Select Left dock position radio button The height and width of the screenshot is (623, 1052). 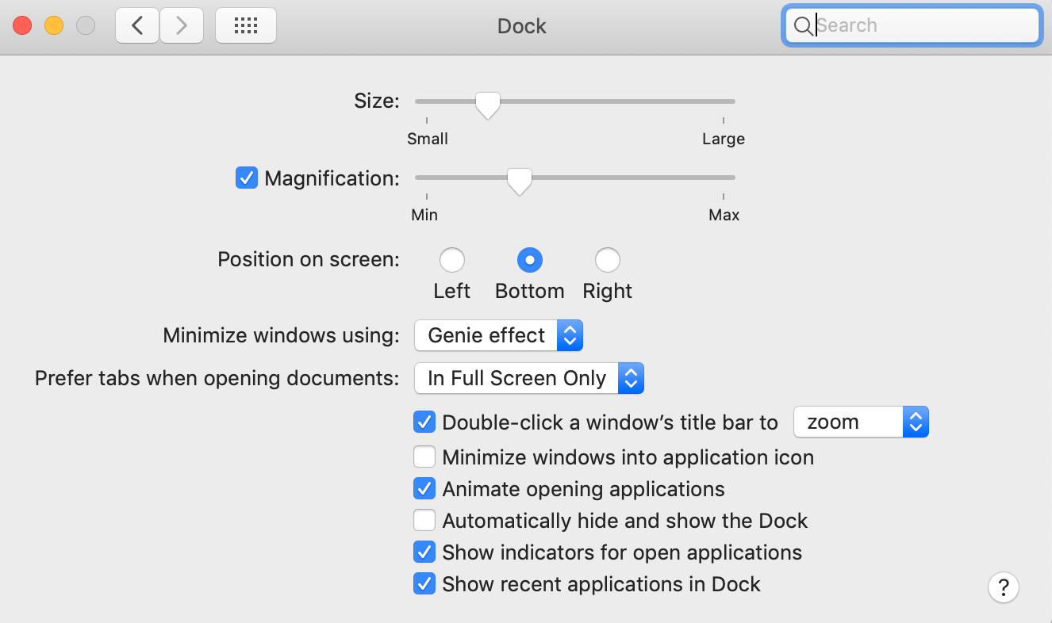click(451, 260)
